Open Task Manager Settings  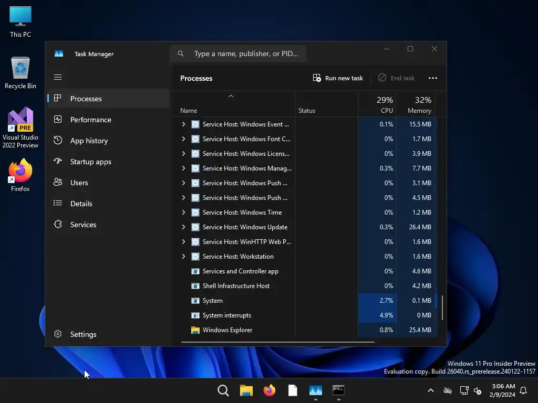(x=108, y=334)
